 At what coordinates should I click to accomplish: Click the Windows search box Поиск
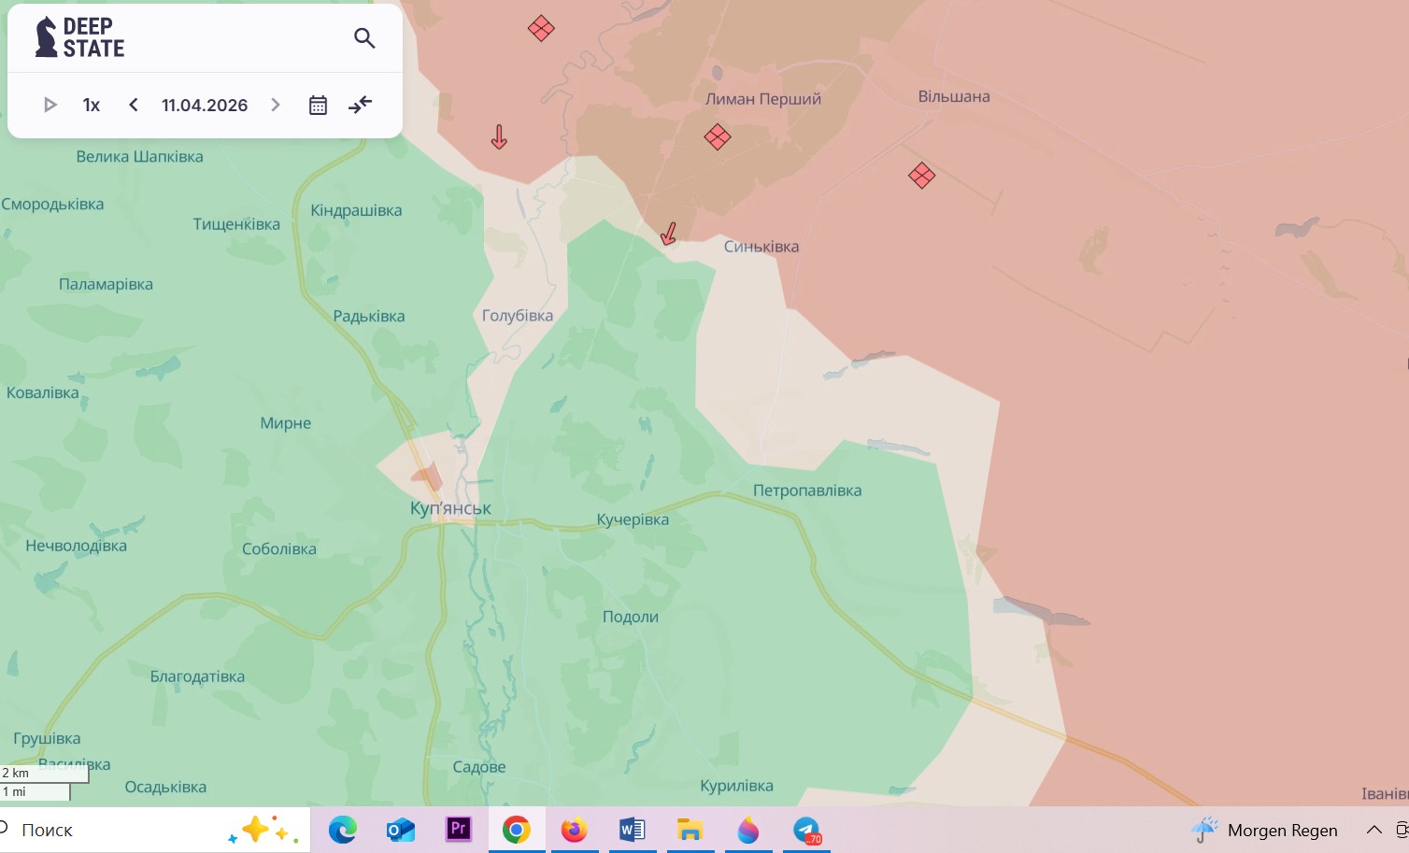pos(47,830)
